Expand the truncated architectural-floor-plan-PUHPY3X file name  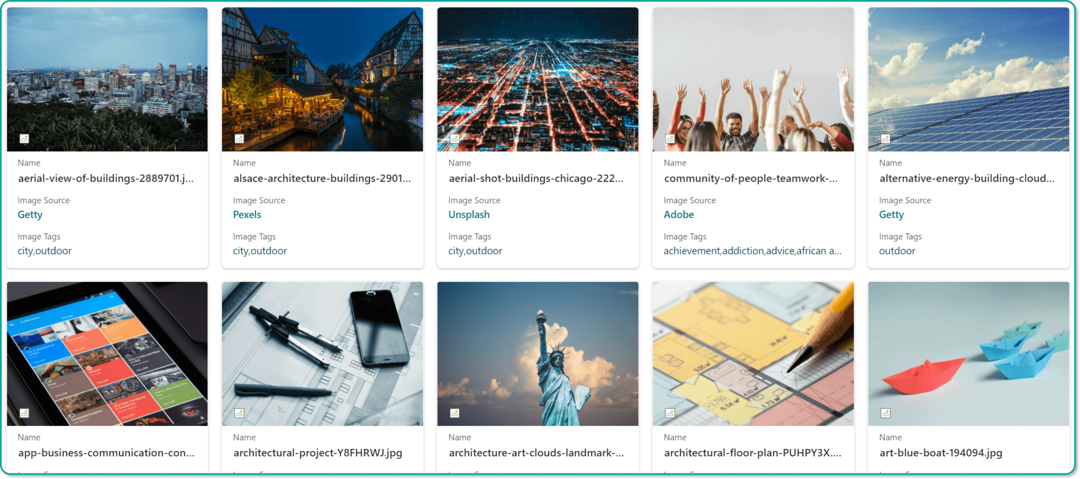751,453
